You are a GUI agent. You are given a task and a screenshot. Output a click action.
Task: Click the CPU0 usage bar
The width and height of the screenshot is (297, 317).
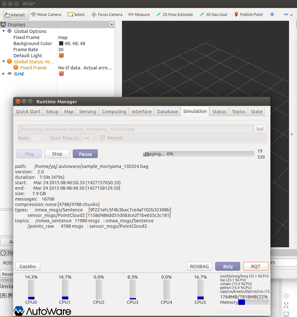[31, 289]
